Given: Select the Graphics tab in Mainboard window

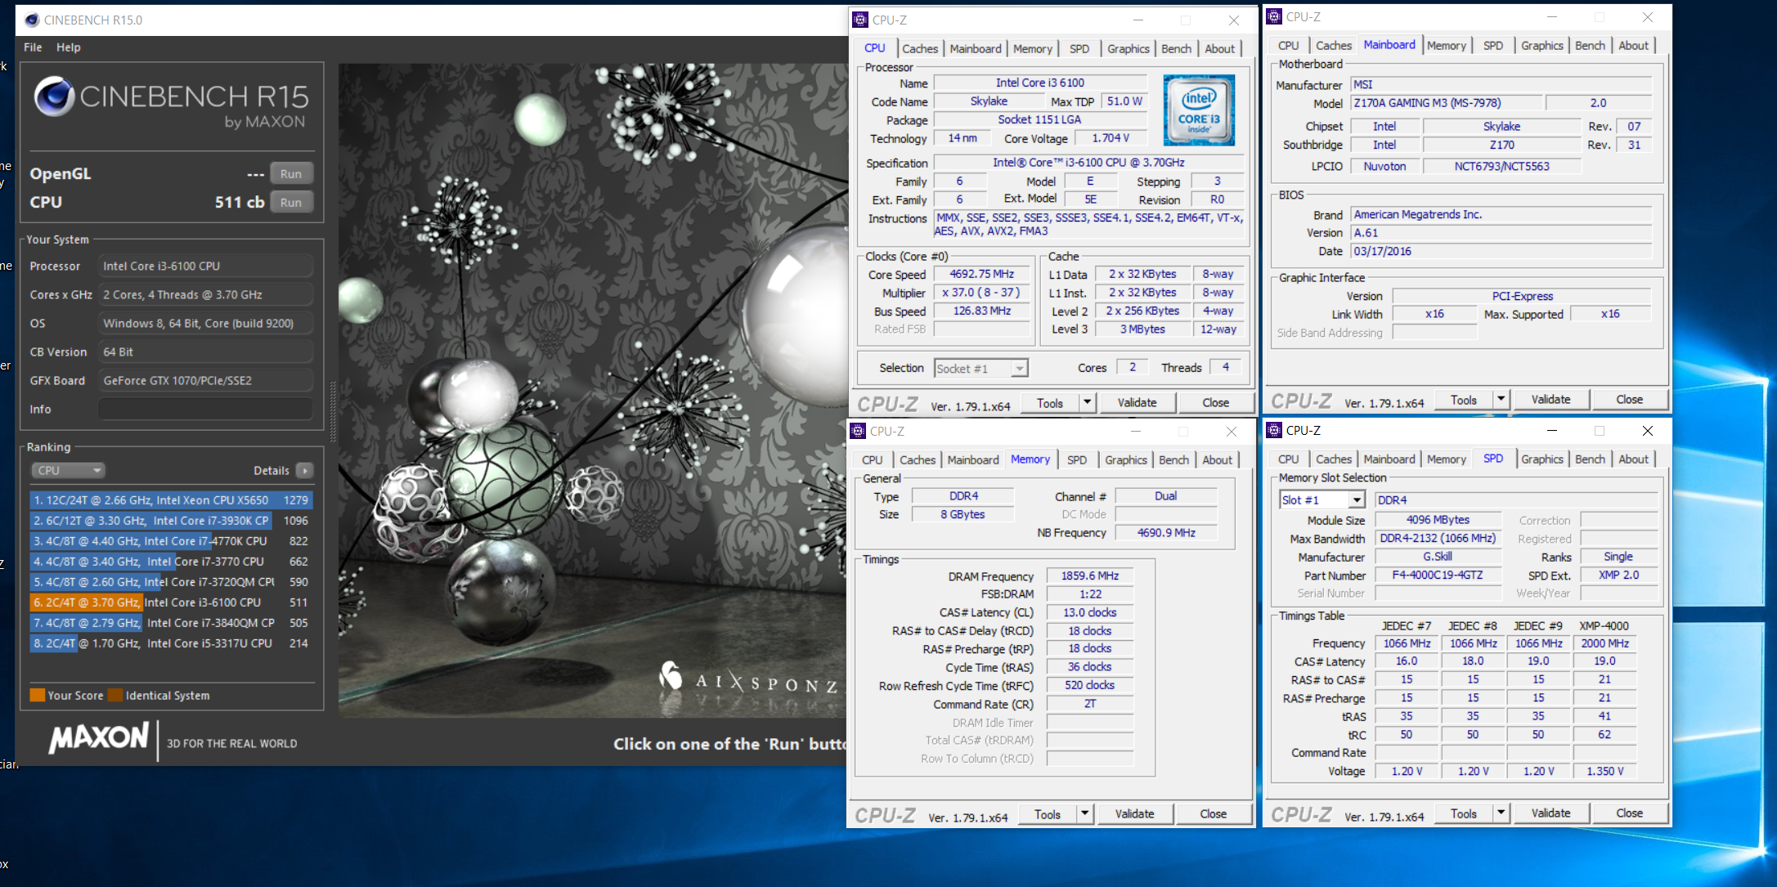Looking at the screenshot, I should (1541, 46).
